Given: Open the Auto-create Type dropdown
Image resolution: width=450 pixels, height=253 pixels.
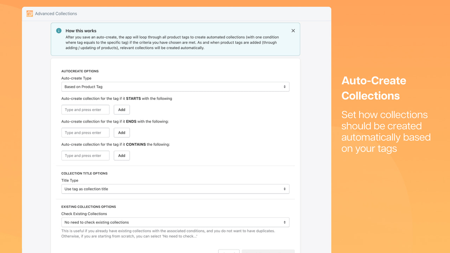Looking at the screenshot, I should coord(175,86).
